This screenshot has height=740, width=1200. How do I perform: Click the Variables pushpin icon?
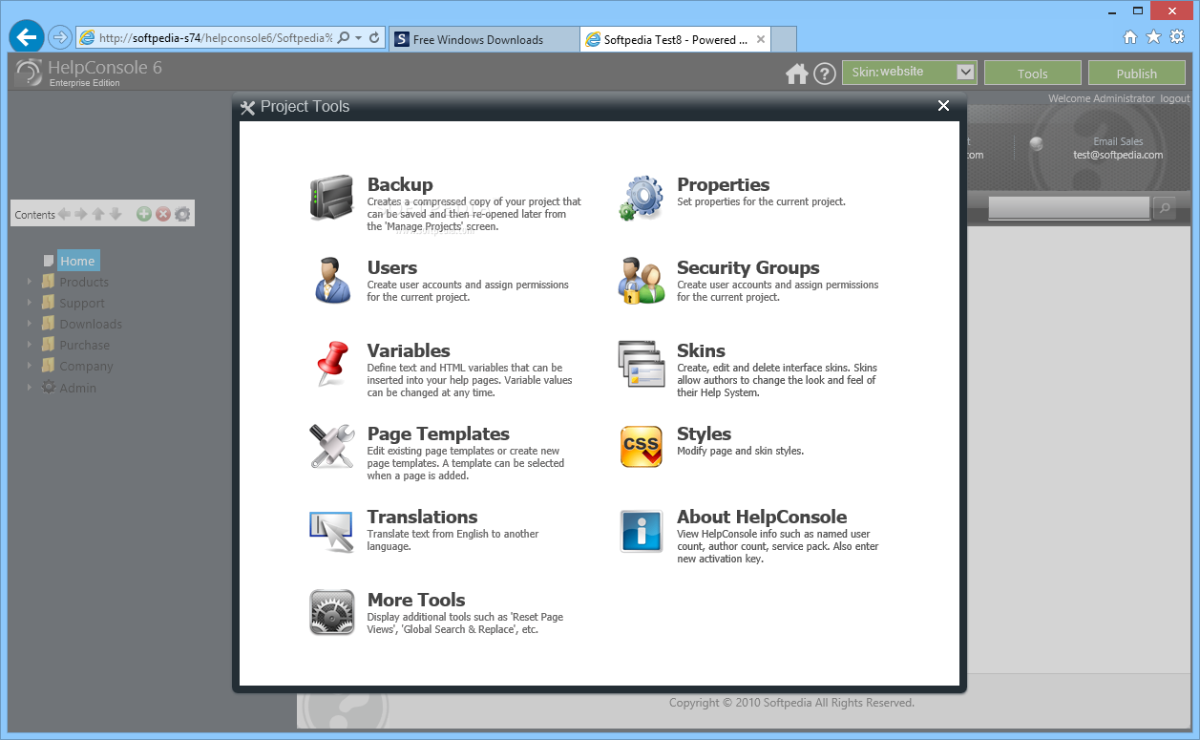[331, 364]
